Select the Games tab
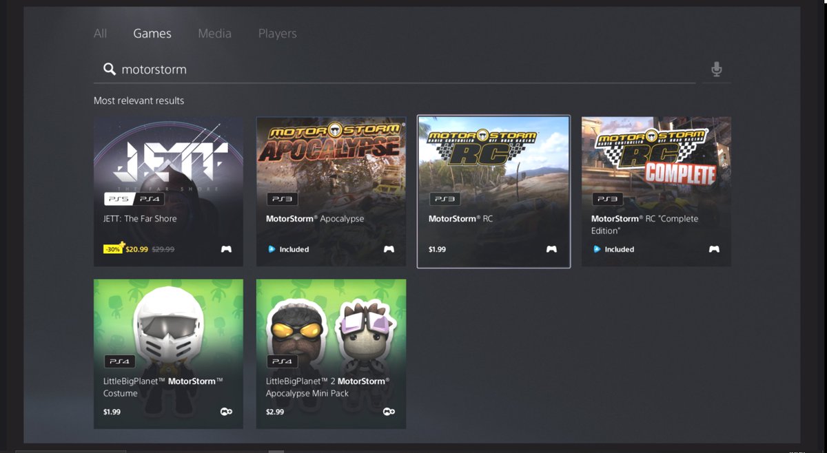 click(152, 33)
